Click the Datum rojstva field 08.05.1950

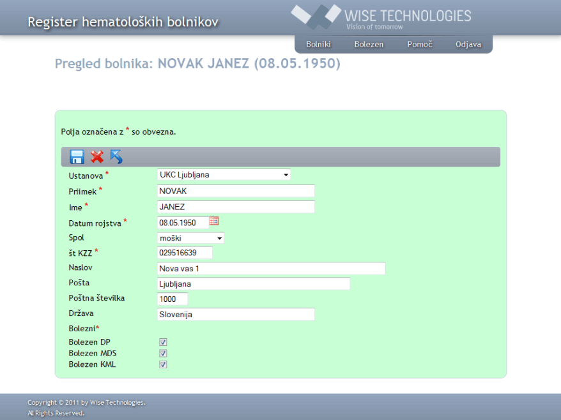click(183, 223)
